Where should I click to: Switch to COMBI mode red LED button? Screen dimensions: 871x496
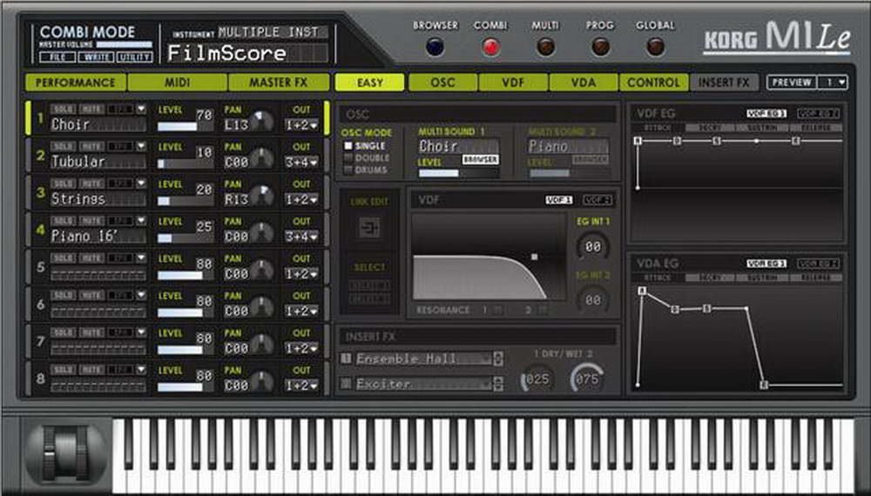[x=490, y=47]
